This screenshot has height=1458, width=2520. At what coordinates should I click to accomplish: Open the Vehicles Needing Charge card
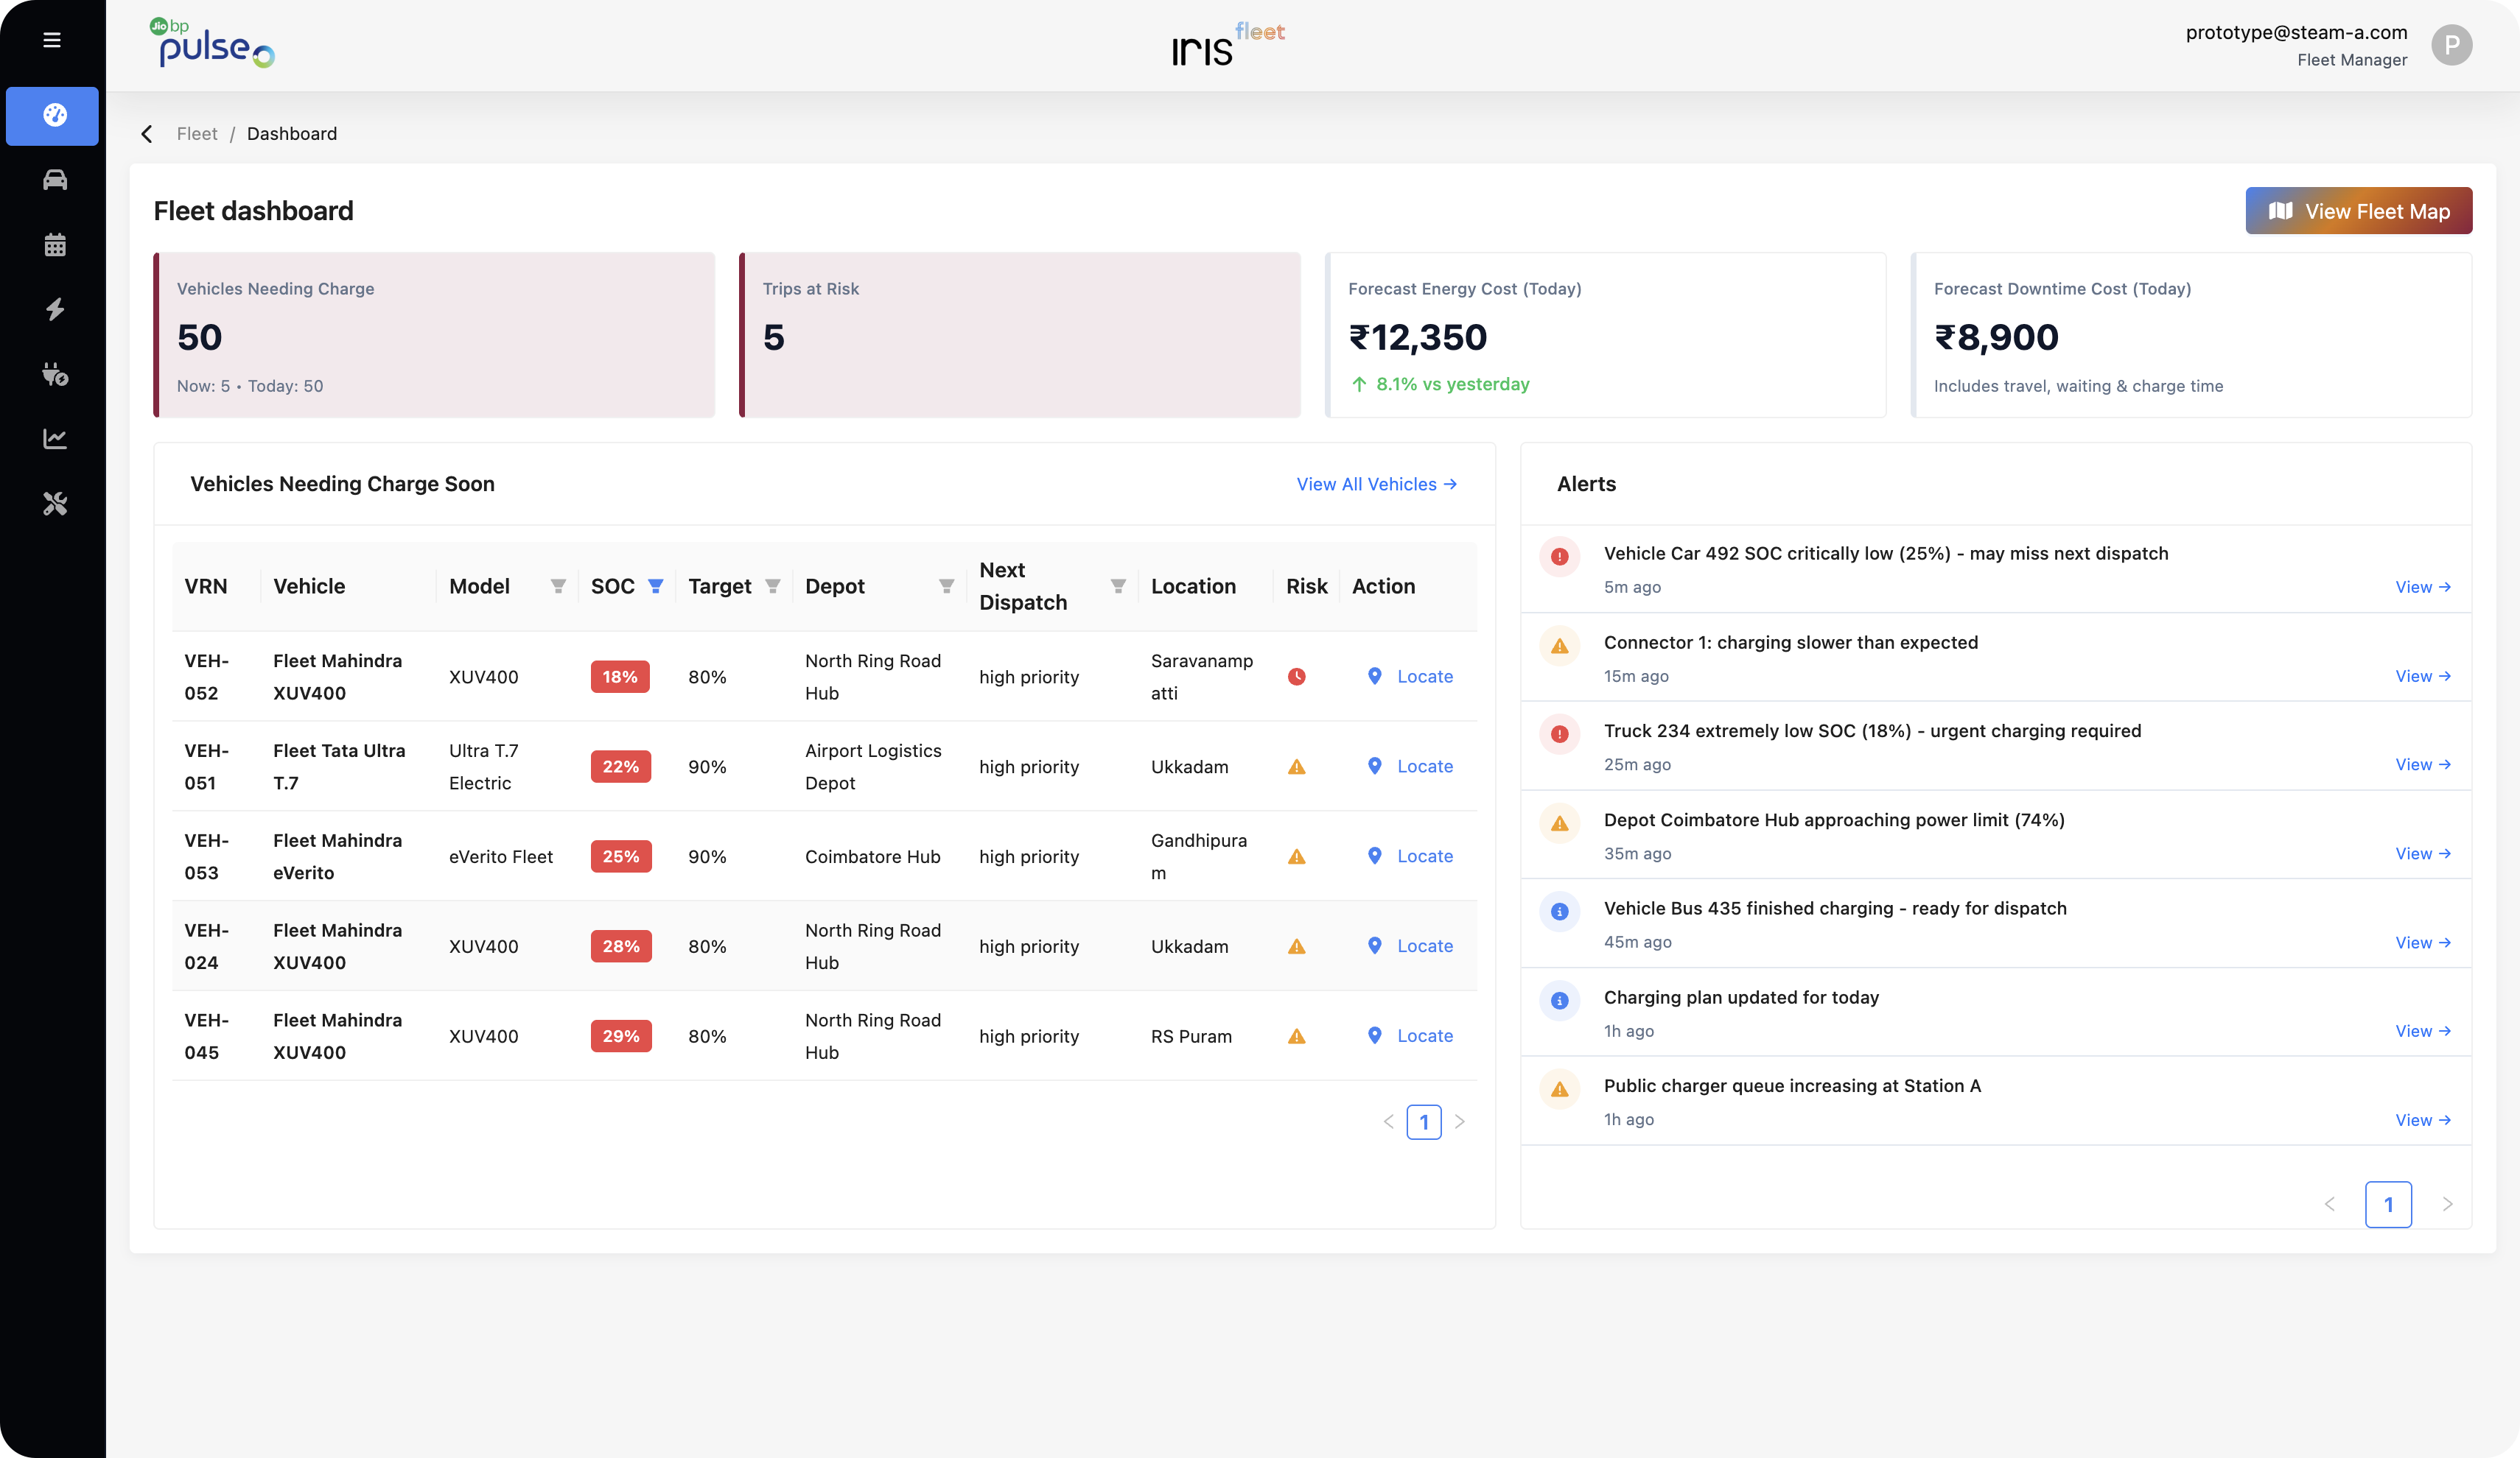tap(434, 335)
